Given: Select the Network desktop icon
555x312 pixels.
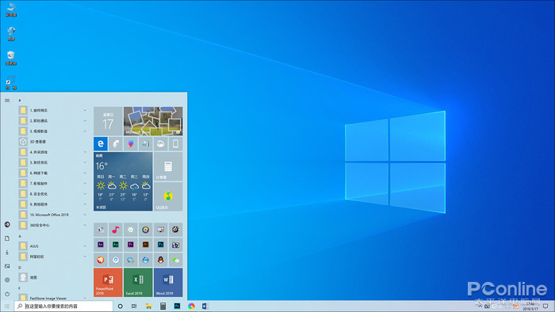Looking at the screenshot, I should pos(11,34).
